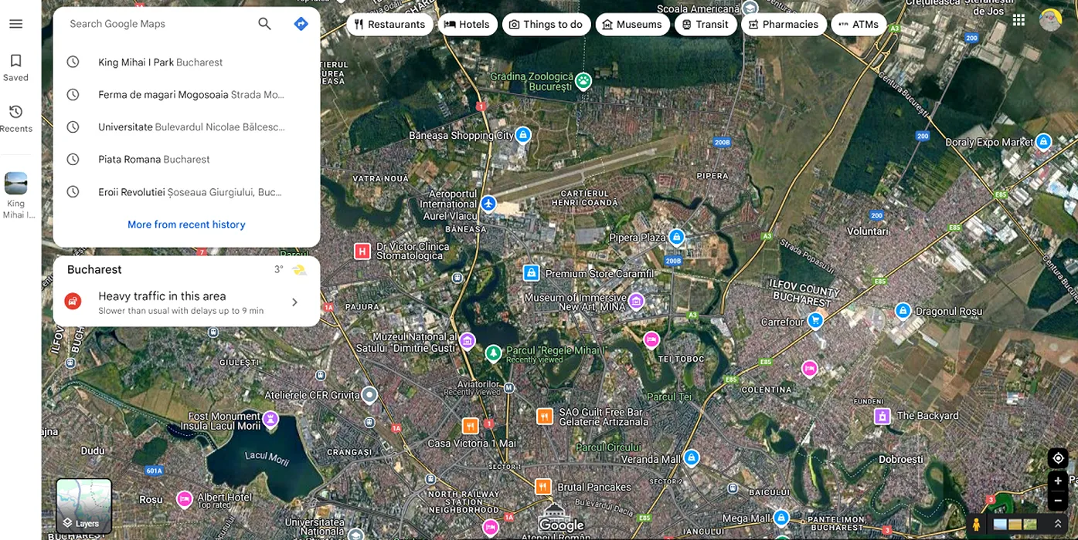
Task: Select Universitate recent search entry
Action: click(186, 127)
